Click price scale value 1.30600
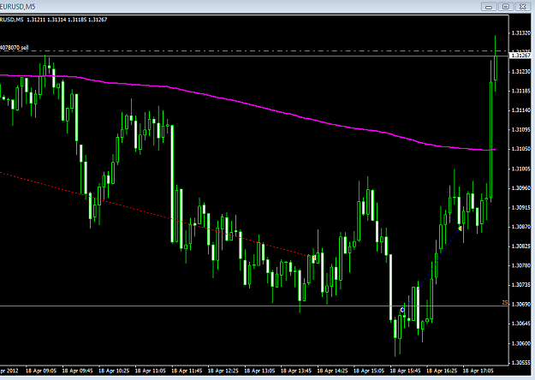 pos(521,343)
